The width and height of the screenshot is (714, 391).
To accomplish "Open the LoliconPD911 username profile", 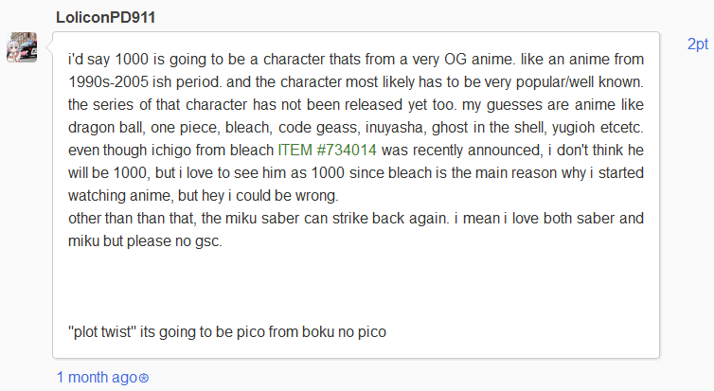I will click(106, 17).
